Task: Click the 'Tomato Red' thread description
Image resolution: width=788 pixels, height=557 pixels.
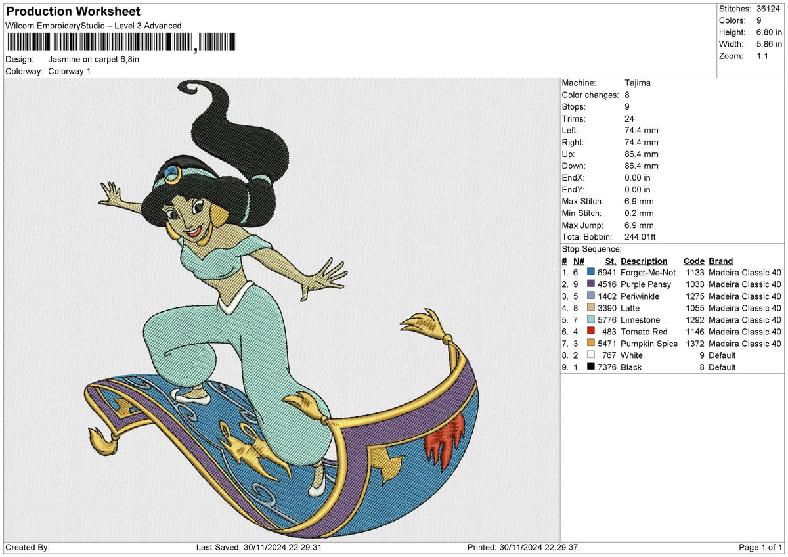Action: (x=644, y=331)
